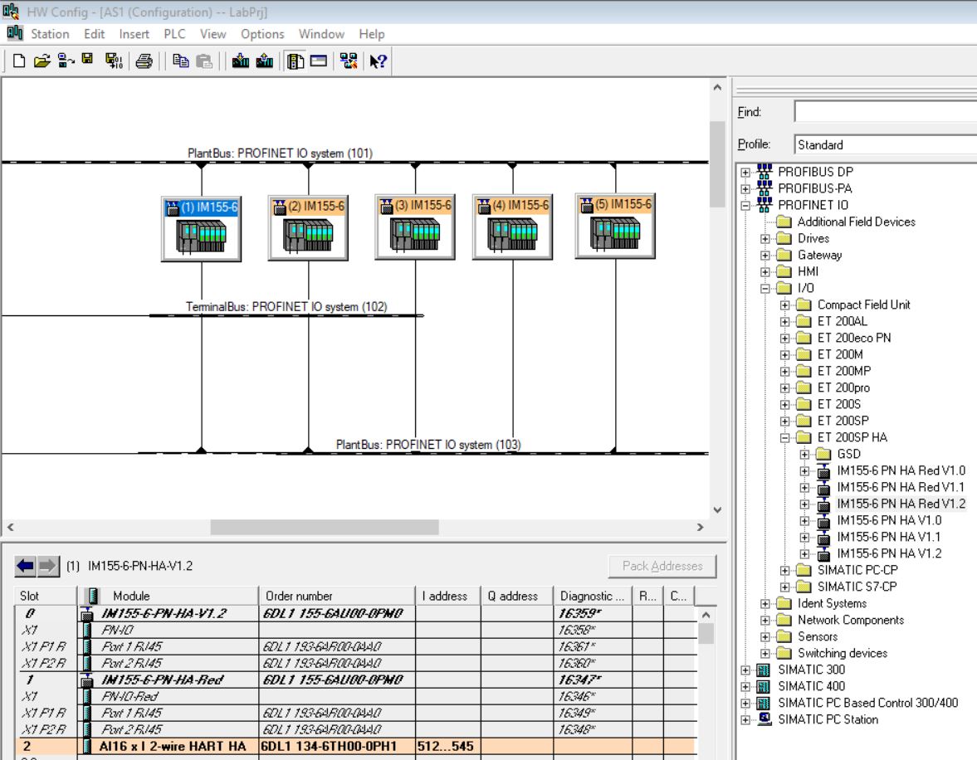Image resolution: width=977 pixels, height=760 pixels.
Task: Click the diagram's scroll-down arrow
Action: click(x=717, y=509)
